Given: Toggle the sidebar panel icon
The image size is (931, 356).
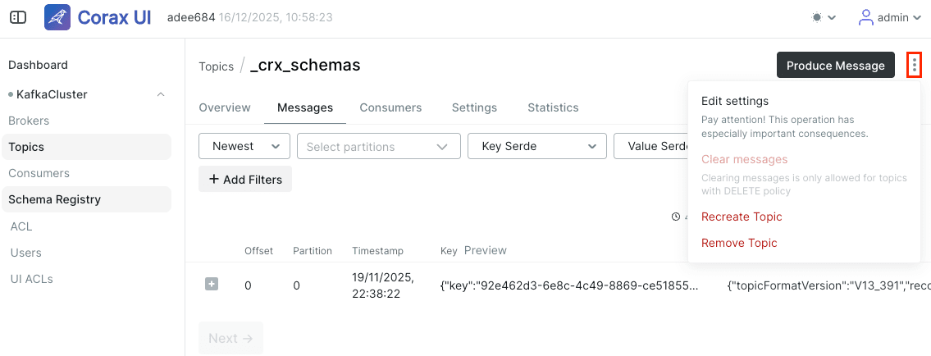Looking at the screenshot, I should (18, 18).
